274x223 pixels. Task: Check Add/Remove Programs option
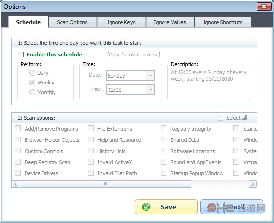pos(18,128)
